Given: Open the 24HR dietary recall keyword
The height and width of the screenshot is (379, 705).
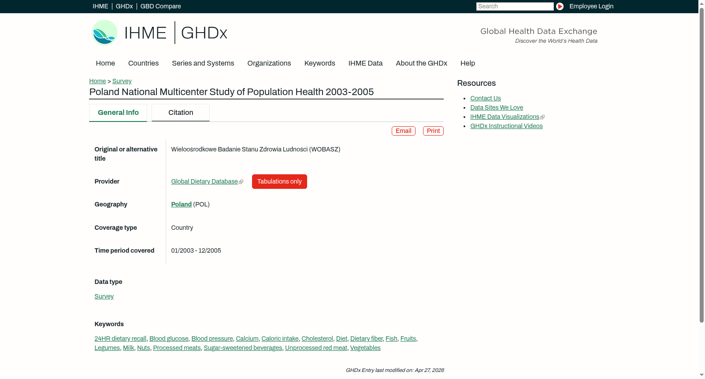Looking at the screenshot, I should [120, 339].
